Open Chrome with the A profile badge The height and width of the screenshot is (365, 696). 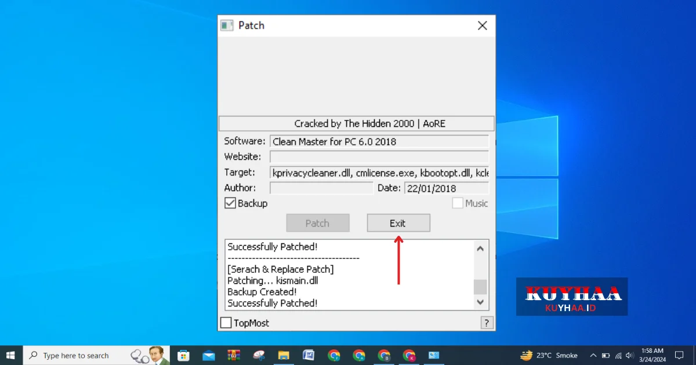(359, 355)
